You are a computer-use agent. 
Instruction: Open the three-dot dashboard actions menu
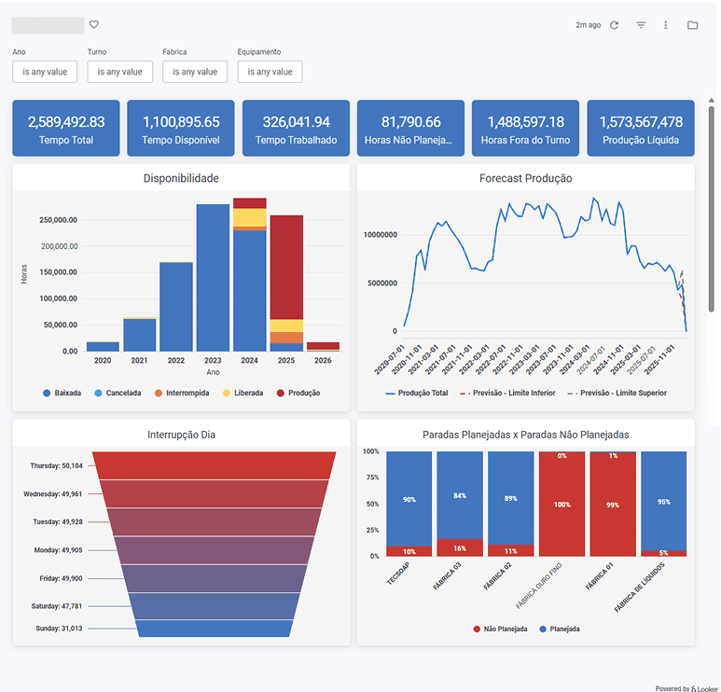click(665, 25)
